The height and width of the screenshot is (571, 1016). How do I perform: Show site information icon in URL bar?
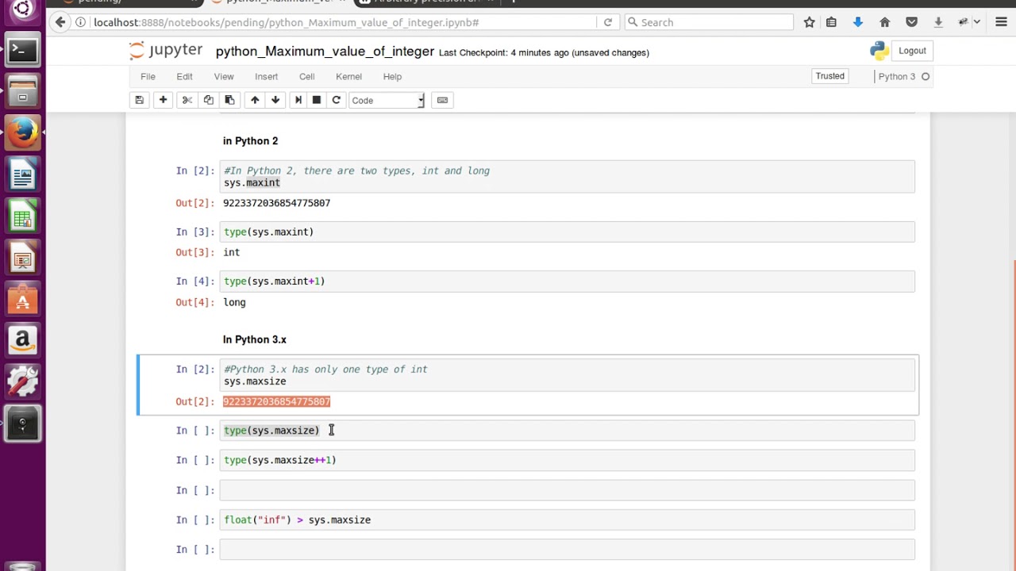(x=81, y=22)
